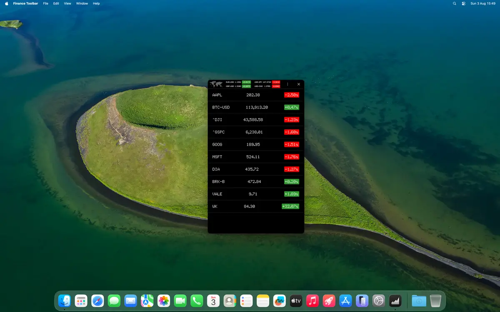Select the GOOG ticker symbol
Viewport: 500px width, 312px height.
217,144
